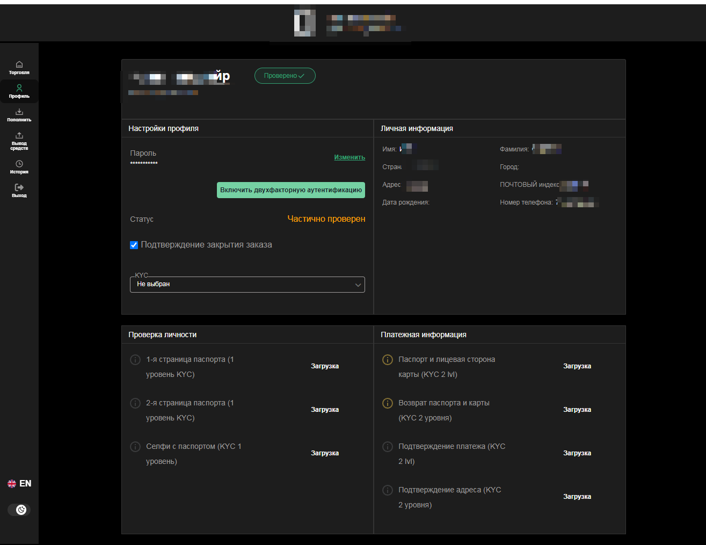Click the 'Город:' label
Screen dimensions: 706x545
[x=510, y=167]
